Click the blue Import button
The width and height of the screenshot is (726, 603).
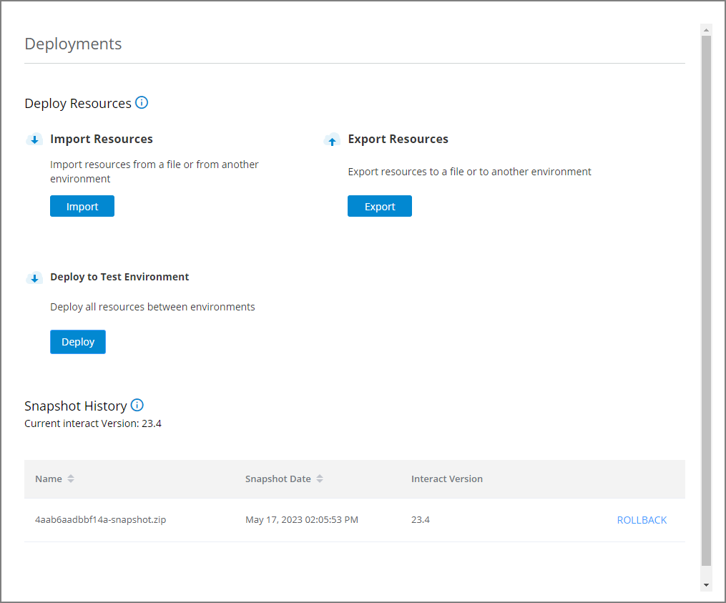pos(82,206)
